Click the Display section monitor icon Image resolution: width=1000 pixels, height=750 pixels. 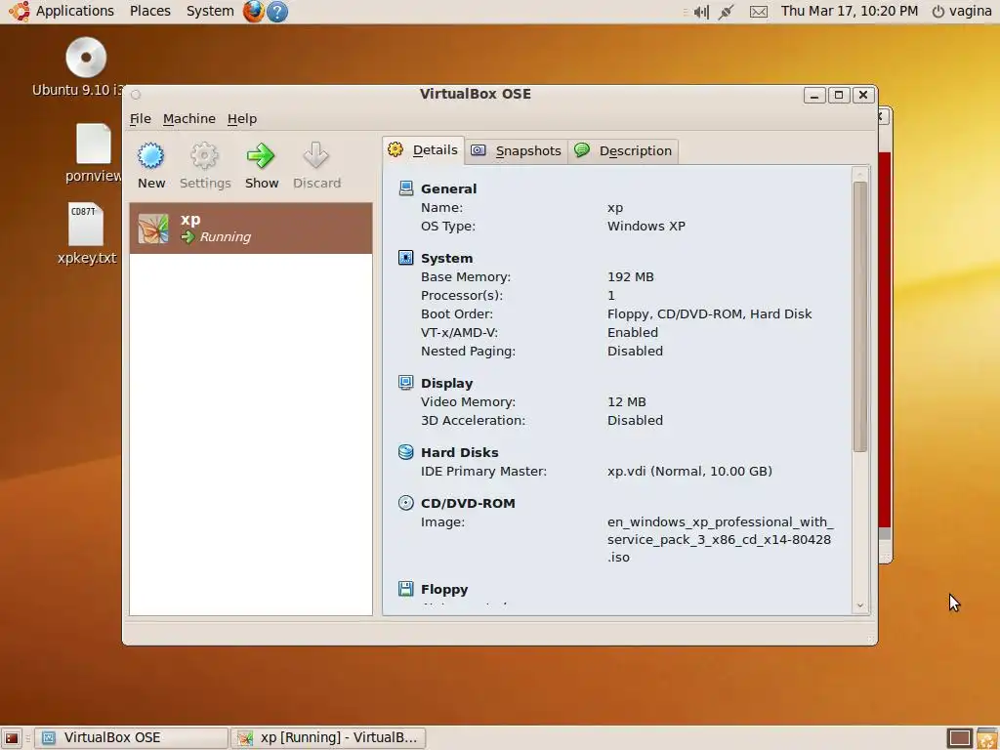(405, 383)
